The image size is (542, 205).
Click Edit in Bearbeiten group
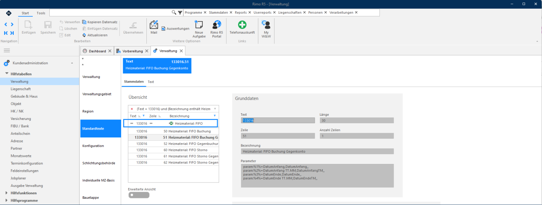pos(65,35)
